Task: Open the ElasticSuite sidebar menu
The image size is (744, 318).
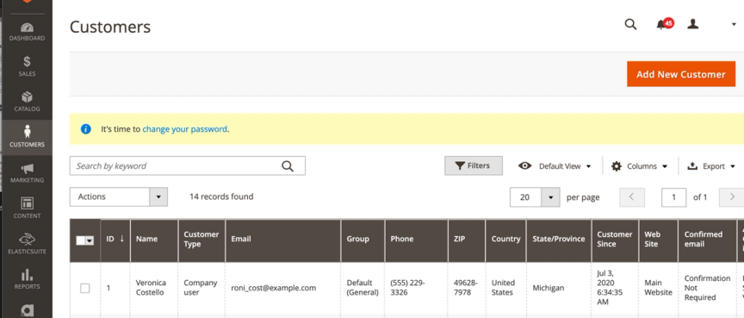Action: (27, 244)
